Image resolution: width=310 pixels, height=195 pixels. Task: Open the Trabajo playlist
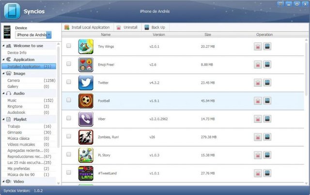29,126
